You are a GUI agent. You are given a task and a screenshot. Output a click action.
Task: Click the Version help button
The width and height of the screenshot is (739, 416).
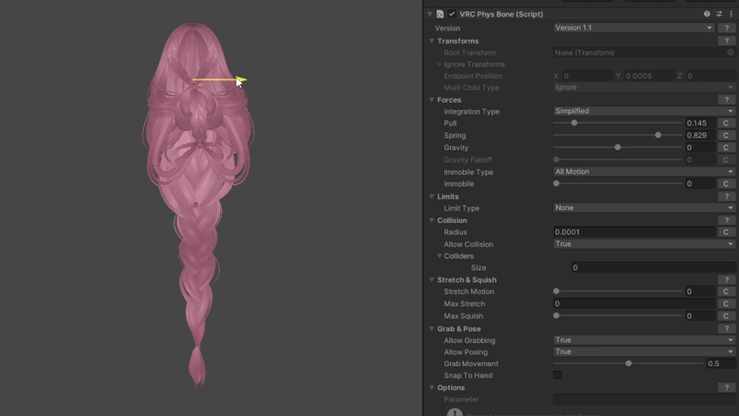725,29
